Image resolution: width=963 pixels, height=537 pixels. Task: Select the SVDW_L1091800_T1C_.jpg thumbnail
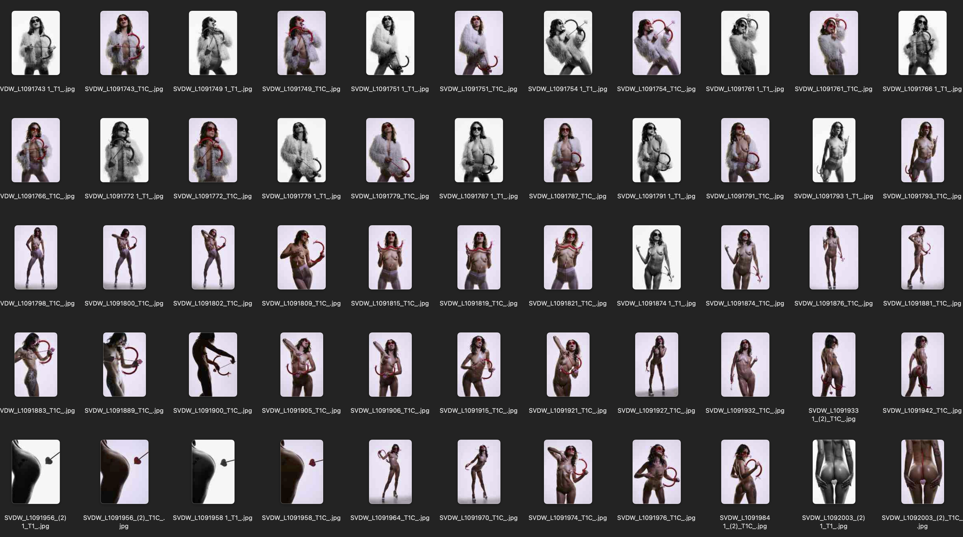[x=124, y=257]
